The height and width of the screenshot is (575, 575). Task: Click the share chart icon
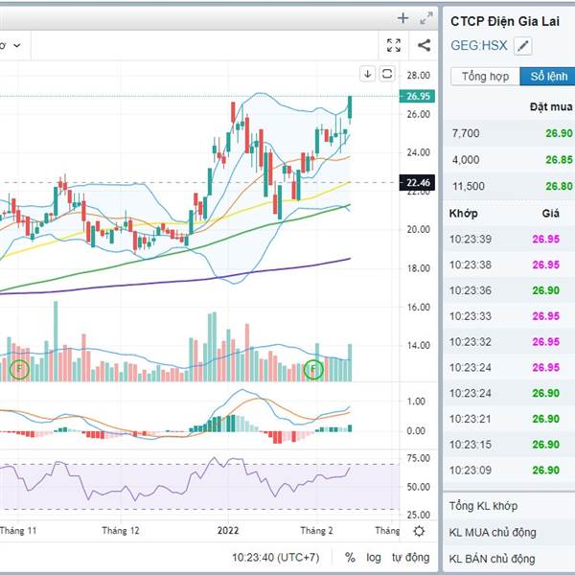[424, 45]
